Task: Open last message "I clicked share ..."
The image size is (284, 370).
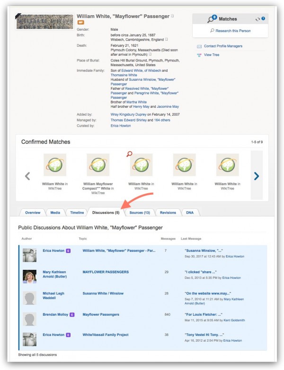Action: click(201, 272)
